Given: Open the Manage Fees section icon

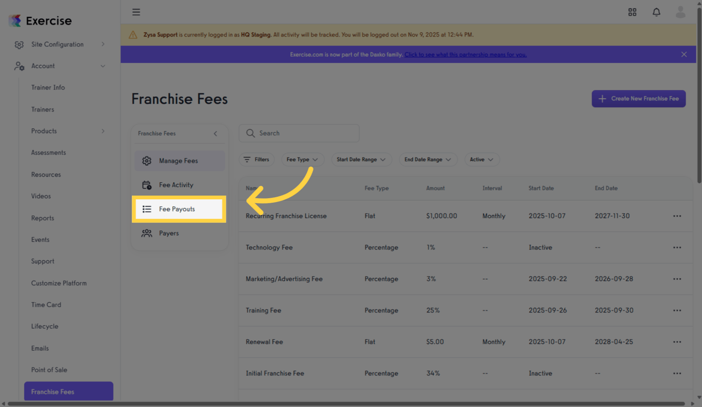Looking at the screenshot, I should click(x=147, y=160).
